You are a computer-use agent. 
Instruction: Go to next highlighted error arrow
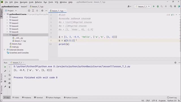[x=179, y=15]
